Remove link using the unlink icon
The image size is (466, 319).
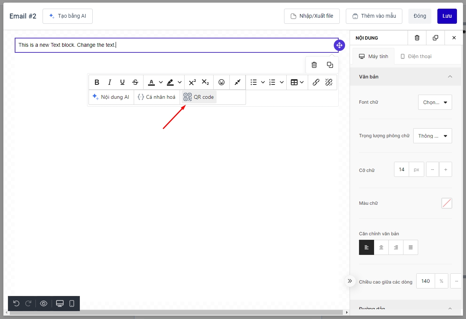pyautogui.click(x=329, y=82)
